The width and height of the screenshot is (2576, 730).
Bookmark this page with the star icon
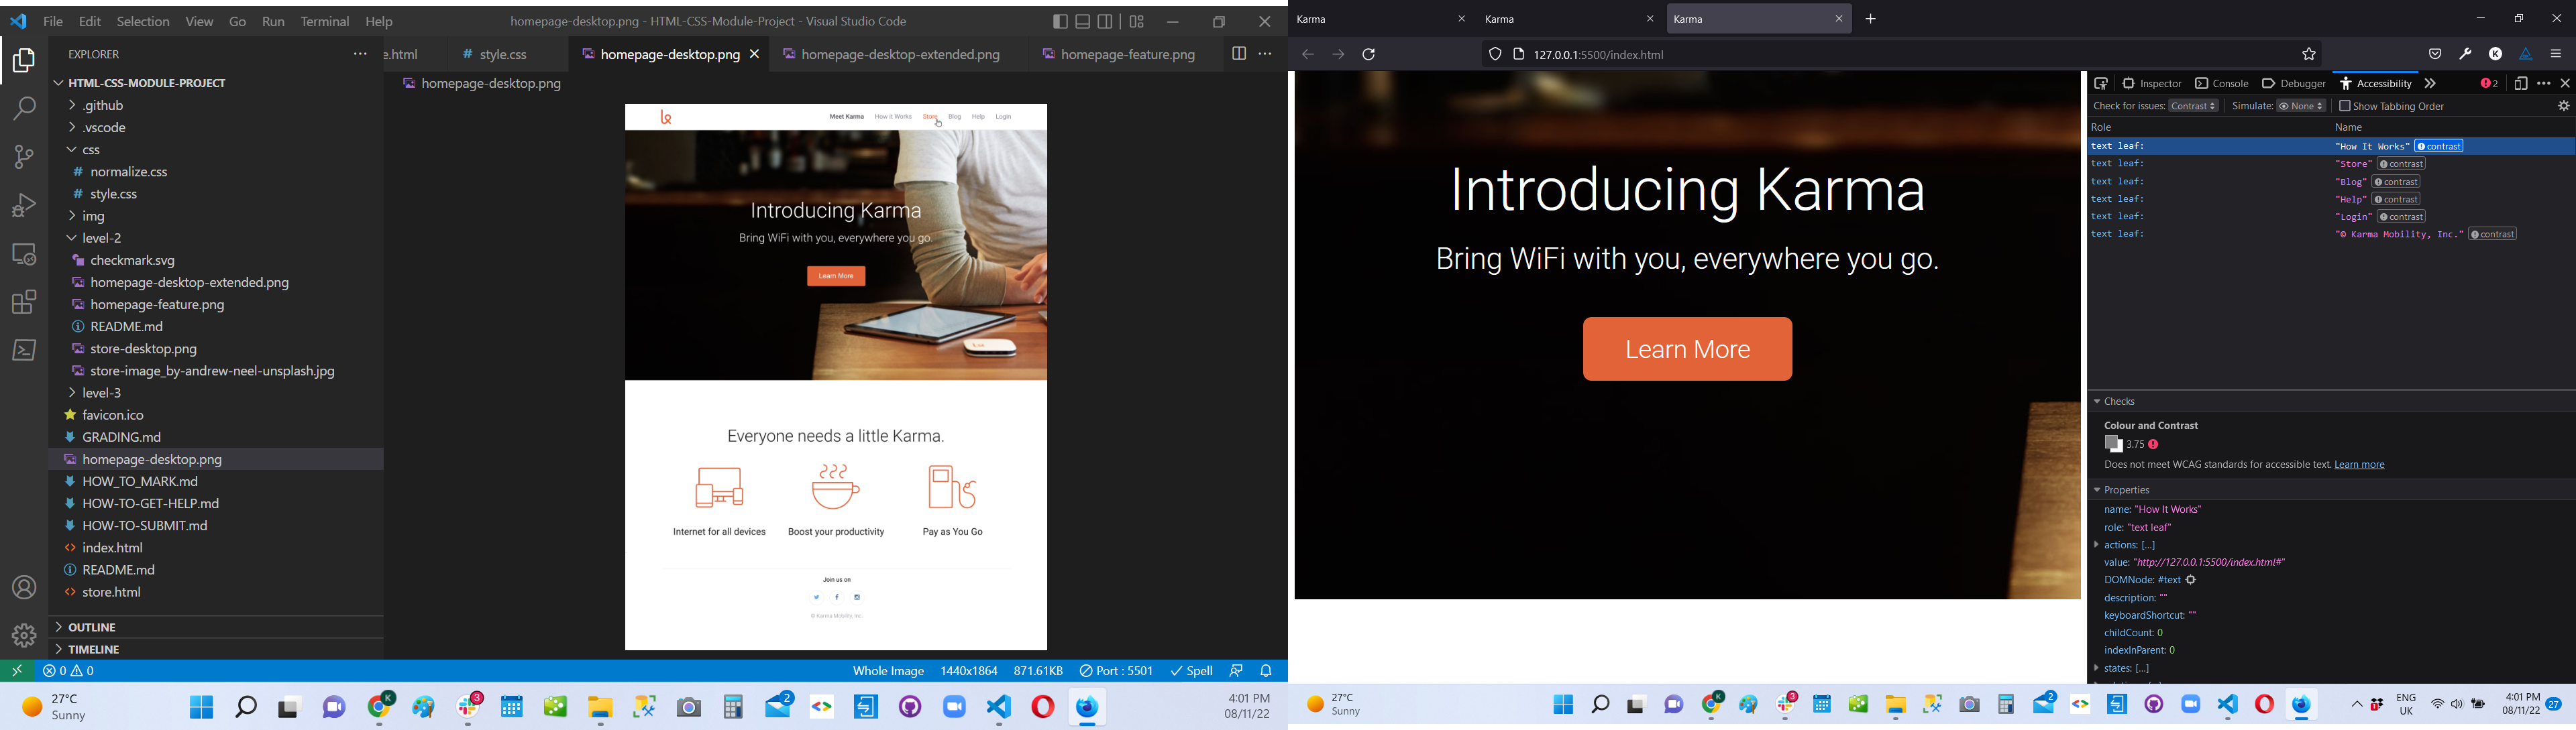point(2309,55)
